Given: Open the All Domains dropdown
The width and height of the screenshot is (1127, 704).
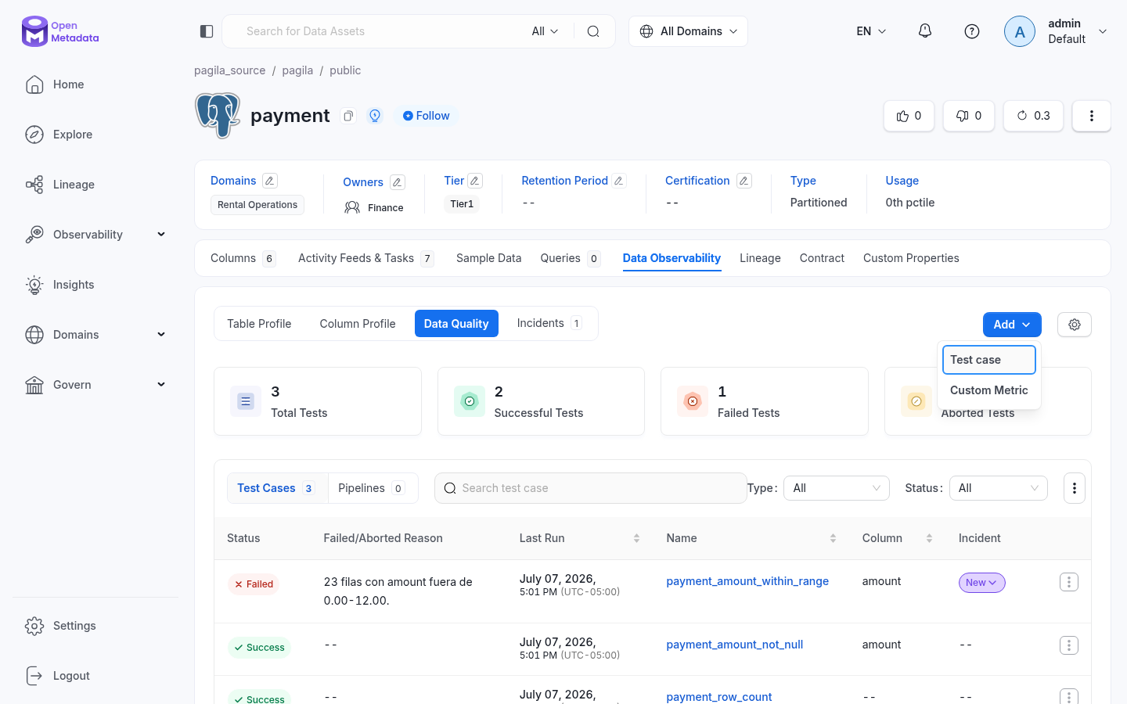Looking at the screenshot, I should click(x=689, y=31).
